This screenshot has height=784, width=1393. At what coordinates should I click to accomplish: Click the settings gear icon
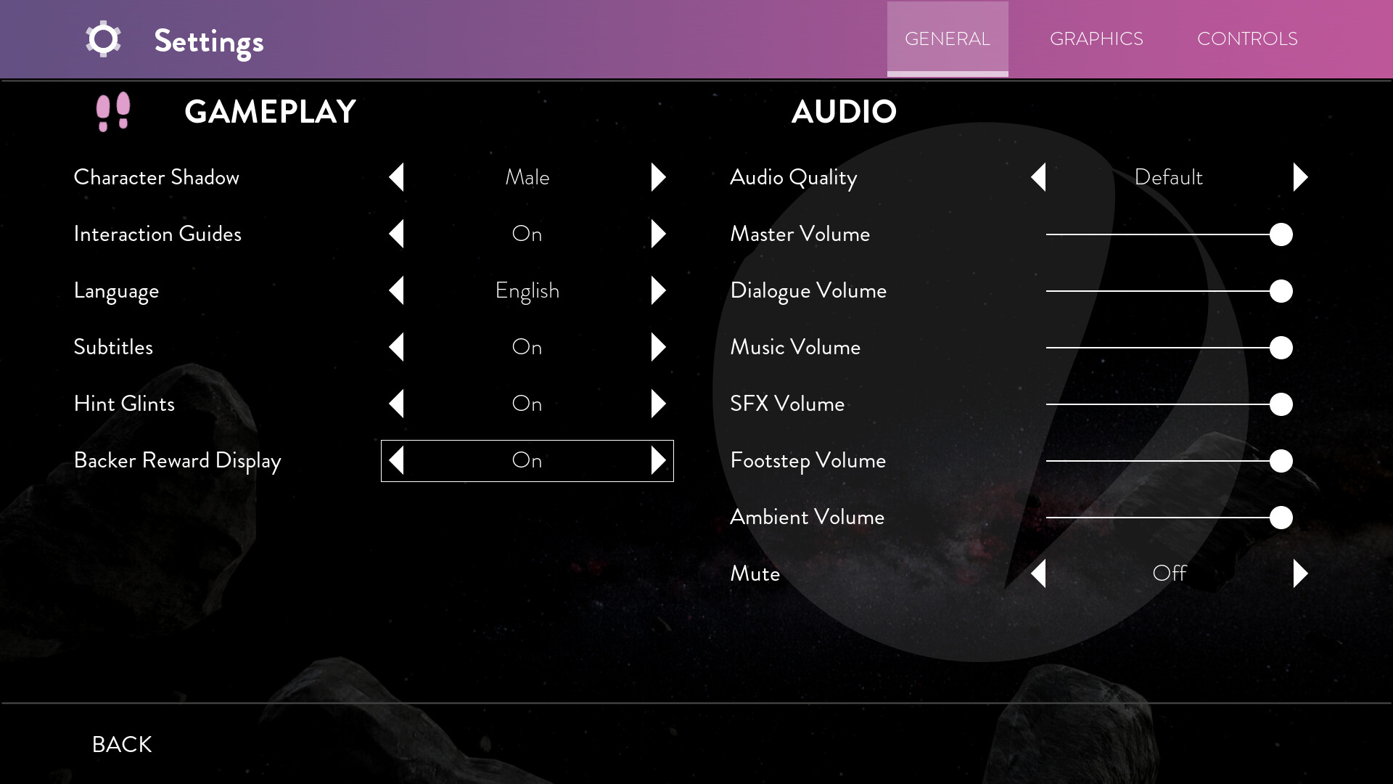pyautogui.click(x=103, y=39)
